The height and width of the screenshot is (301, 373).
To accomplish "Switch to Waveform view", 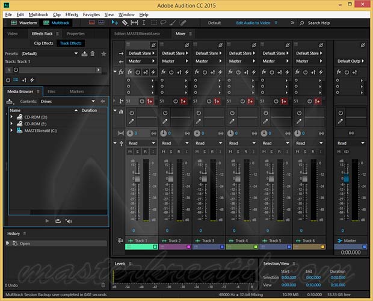I will pyautogui.click(x=24, y=23).
